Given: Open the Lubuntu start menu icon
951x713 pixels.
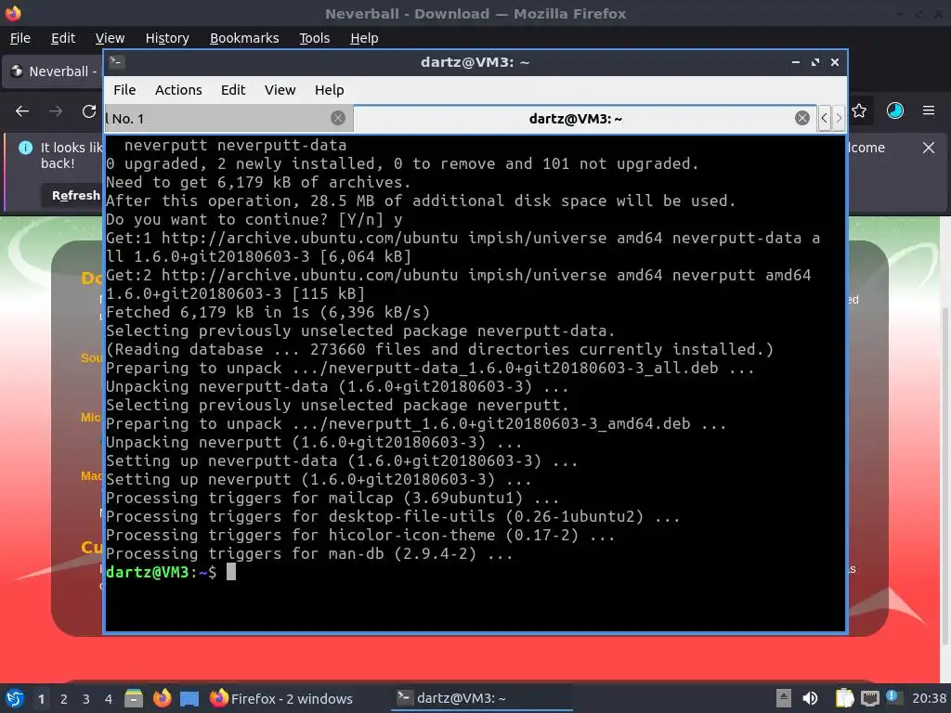Looking at the screenshot, I should (x=14, y=698).
